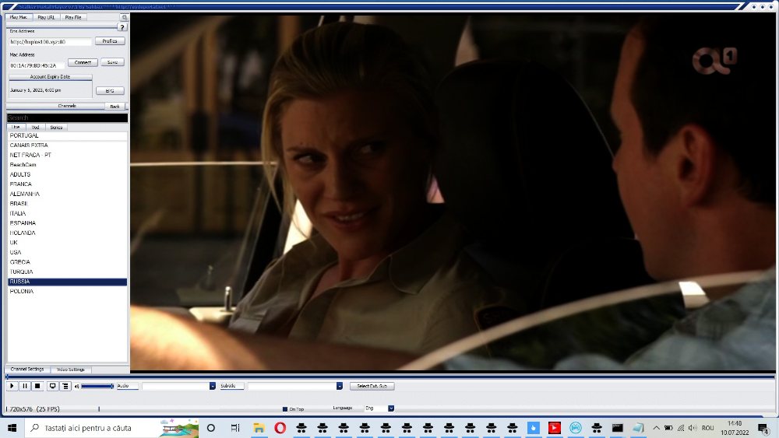Select FRANCA in the channel list

click(x=67, y=184)
